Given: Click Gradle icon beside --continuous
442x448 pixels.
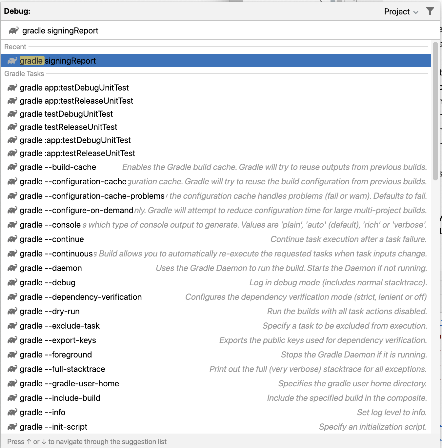Looking at the screenshot, I should tap(12, 254).
